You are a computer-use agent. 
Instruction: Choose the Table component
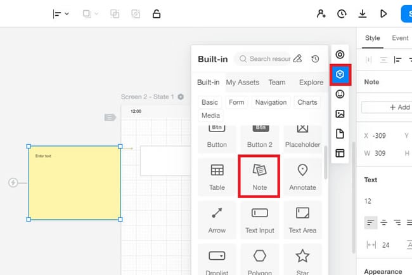[x=217, y=177]
